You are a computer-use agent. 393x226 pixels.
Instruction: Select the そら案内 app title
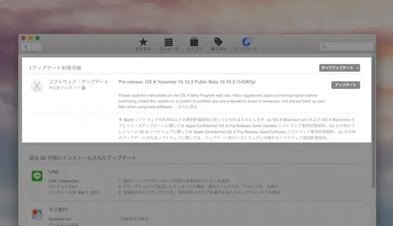[58, 210]
